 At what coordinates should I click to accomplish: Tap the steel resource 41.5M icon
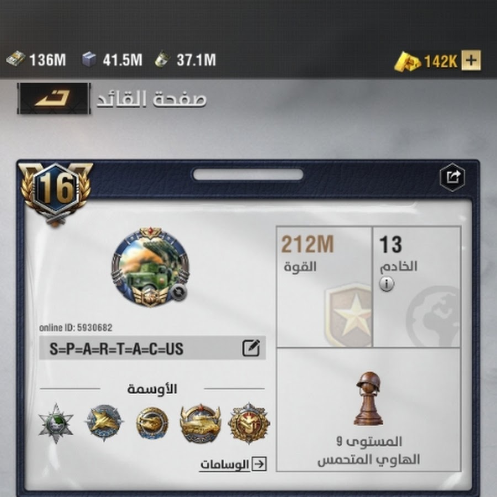(89, 59)
